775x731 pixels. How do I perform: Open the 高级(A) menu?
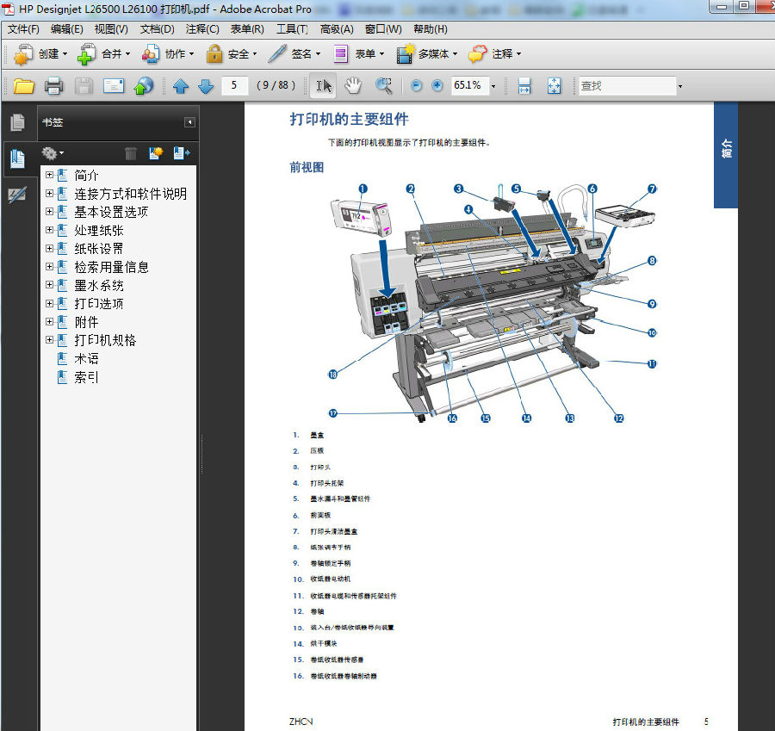[337, 29]
